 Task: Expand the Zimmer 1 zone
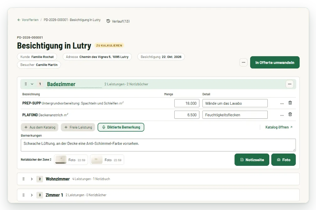click(x=32, y=195)
